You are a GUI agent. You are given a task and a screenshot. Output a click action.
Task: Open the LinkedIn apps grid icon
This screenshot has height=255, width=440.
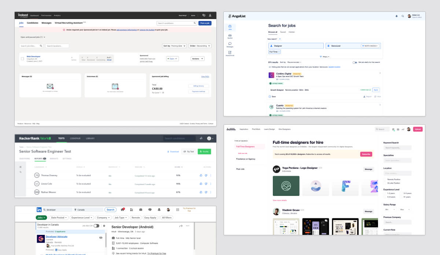(x=178, y=210)
